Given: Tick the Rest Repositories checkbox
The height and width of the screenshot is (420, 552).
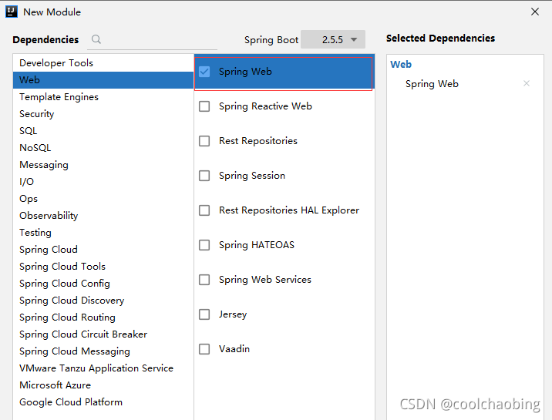Looking at the screenshot, I should (204, 141).
